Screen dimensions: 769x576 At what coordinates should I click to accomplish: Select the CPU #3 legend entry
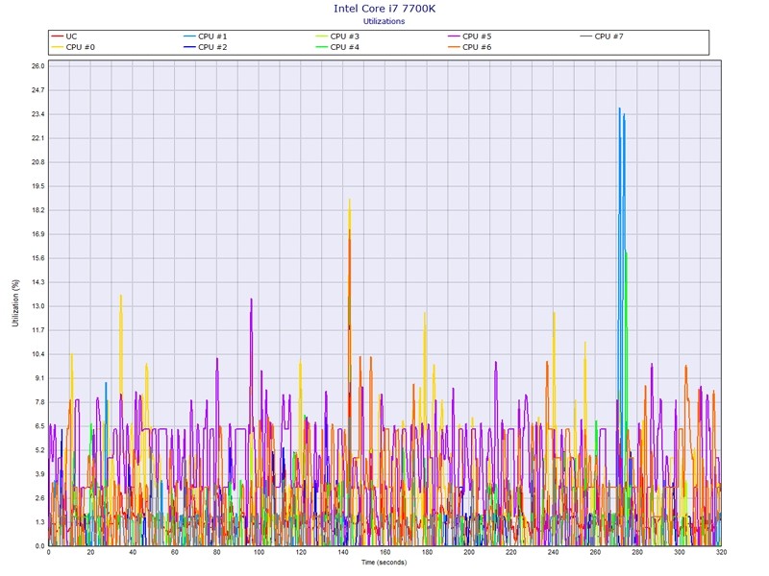click(x=344, y=36)
